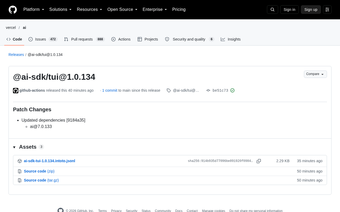Open the github-actions profile link
Image resolution: width=340 pixels, height=212 pixels.
32,90
